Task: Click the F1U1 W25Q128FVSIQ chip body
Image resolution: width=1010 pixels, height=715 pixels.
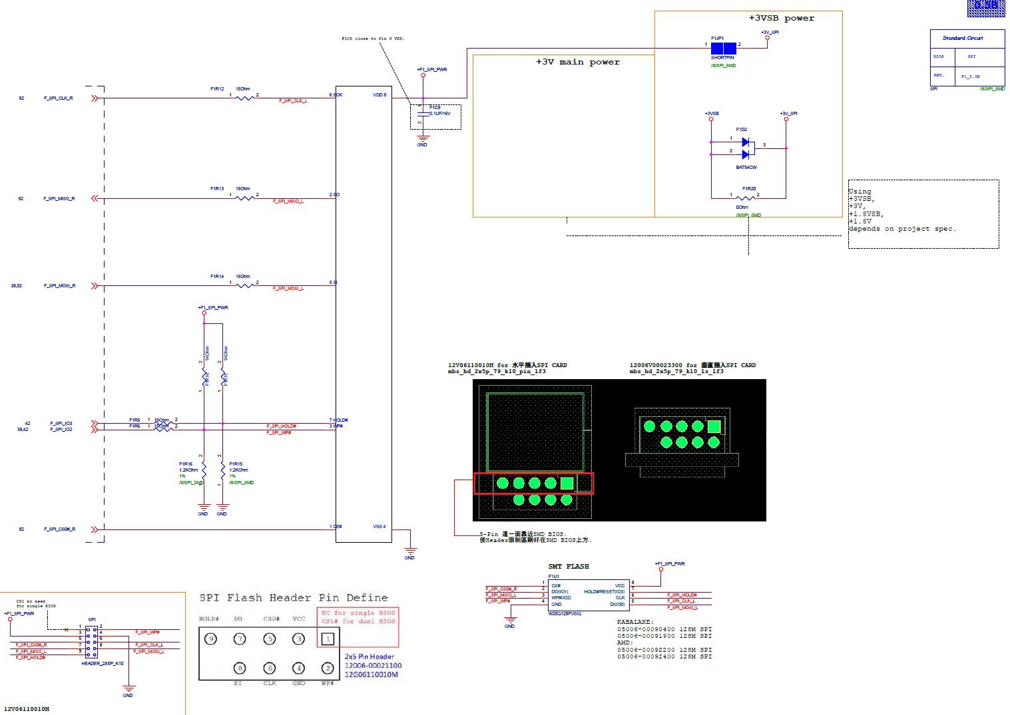Action: (x=587, y=596)
